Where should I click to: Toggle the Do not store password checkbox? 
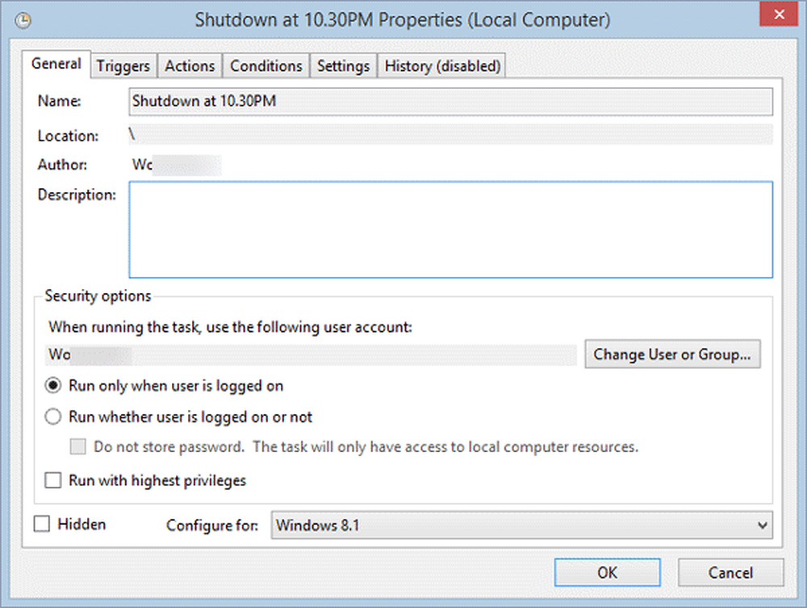point(78,447)
